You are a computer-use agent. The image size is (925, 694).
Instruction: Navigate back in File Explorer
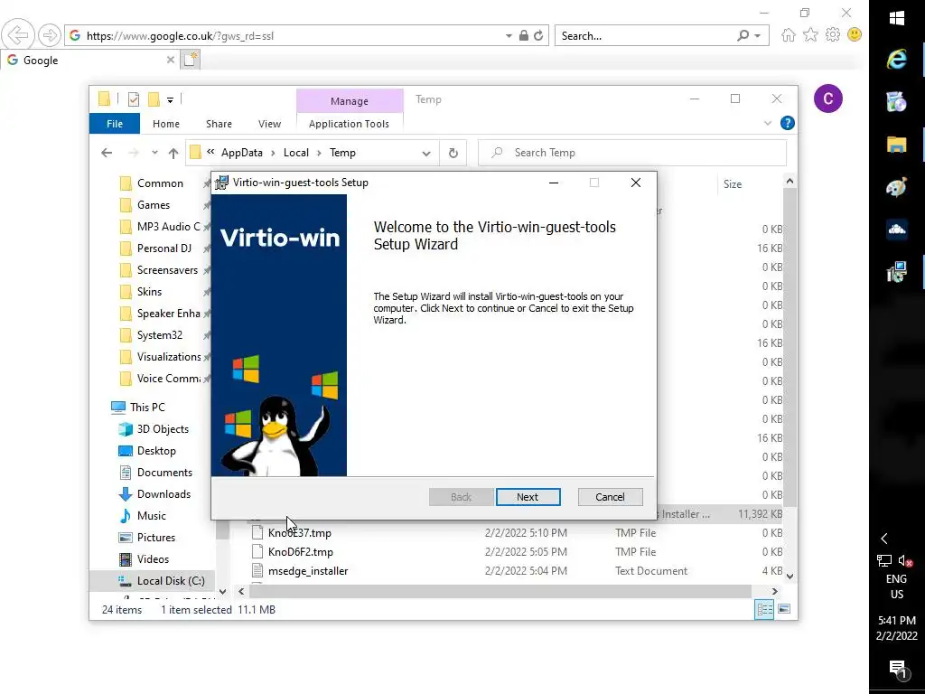coord(107,153)
